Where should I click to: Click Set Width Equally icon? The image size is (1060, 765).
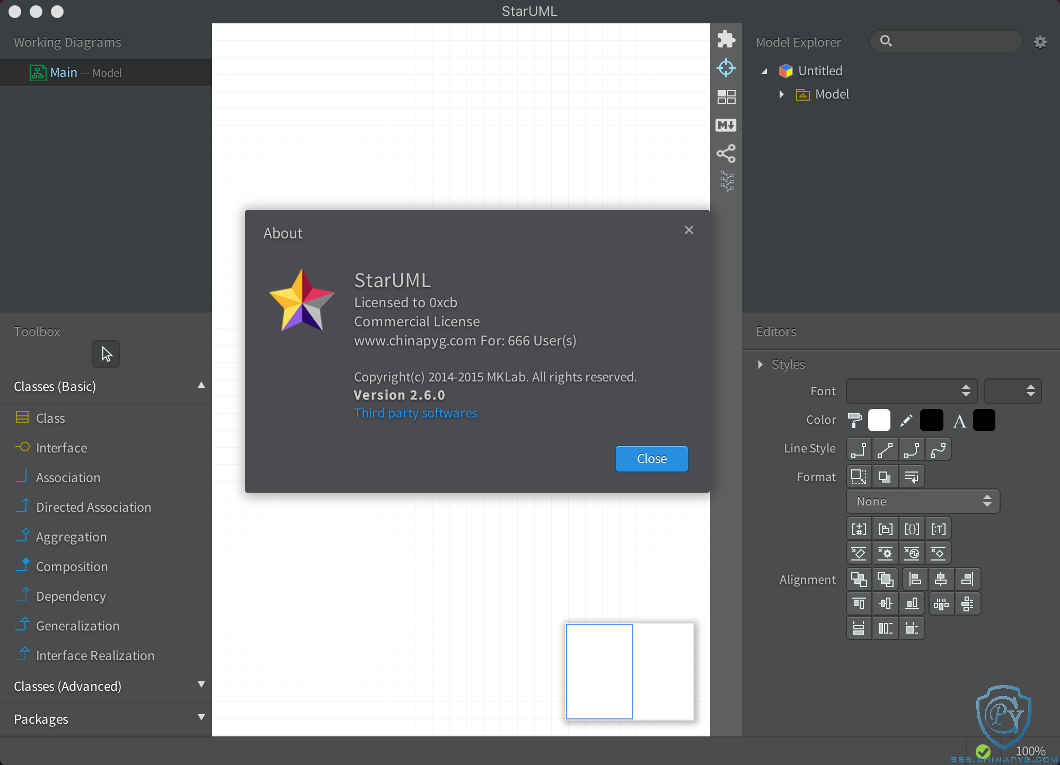[x=859, y=628]
